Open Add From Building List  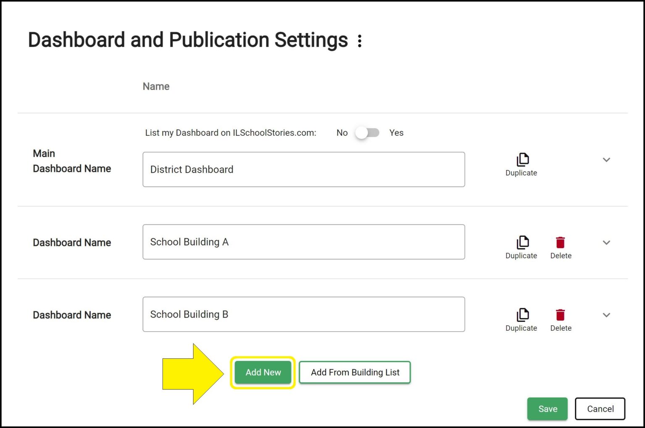pos(354,372)
